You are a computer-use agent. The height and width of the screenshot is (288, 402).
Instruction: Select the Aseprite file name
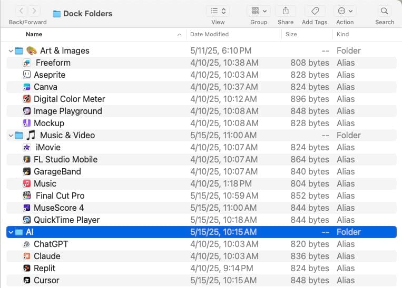coord(50,75)
